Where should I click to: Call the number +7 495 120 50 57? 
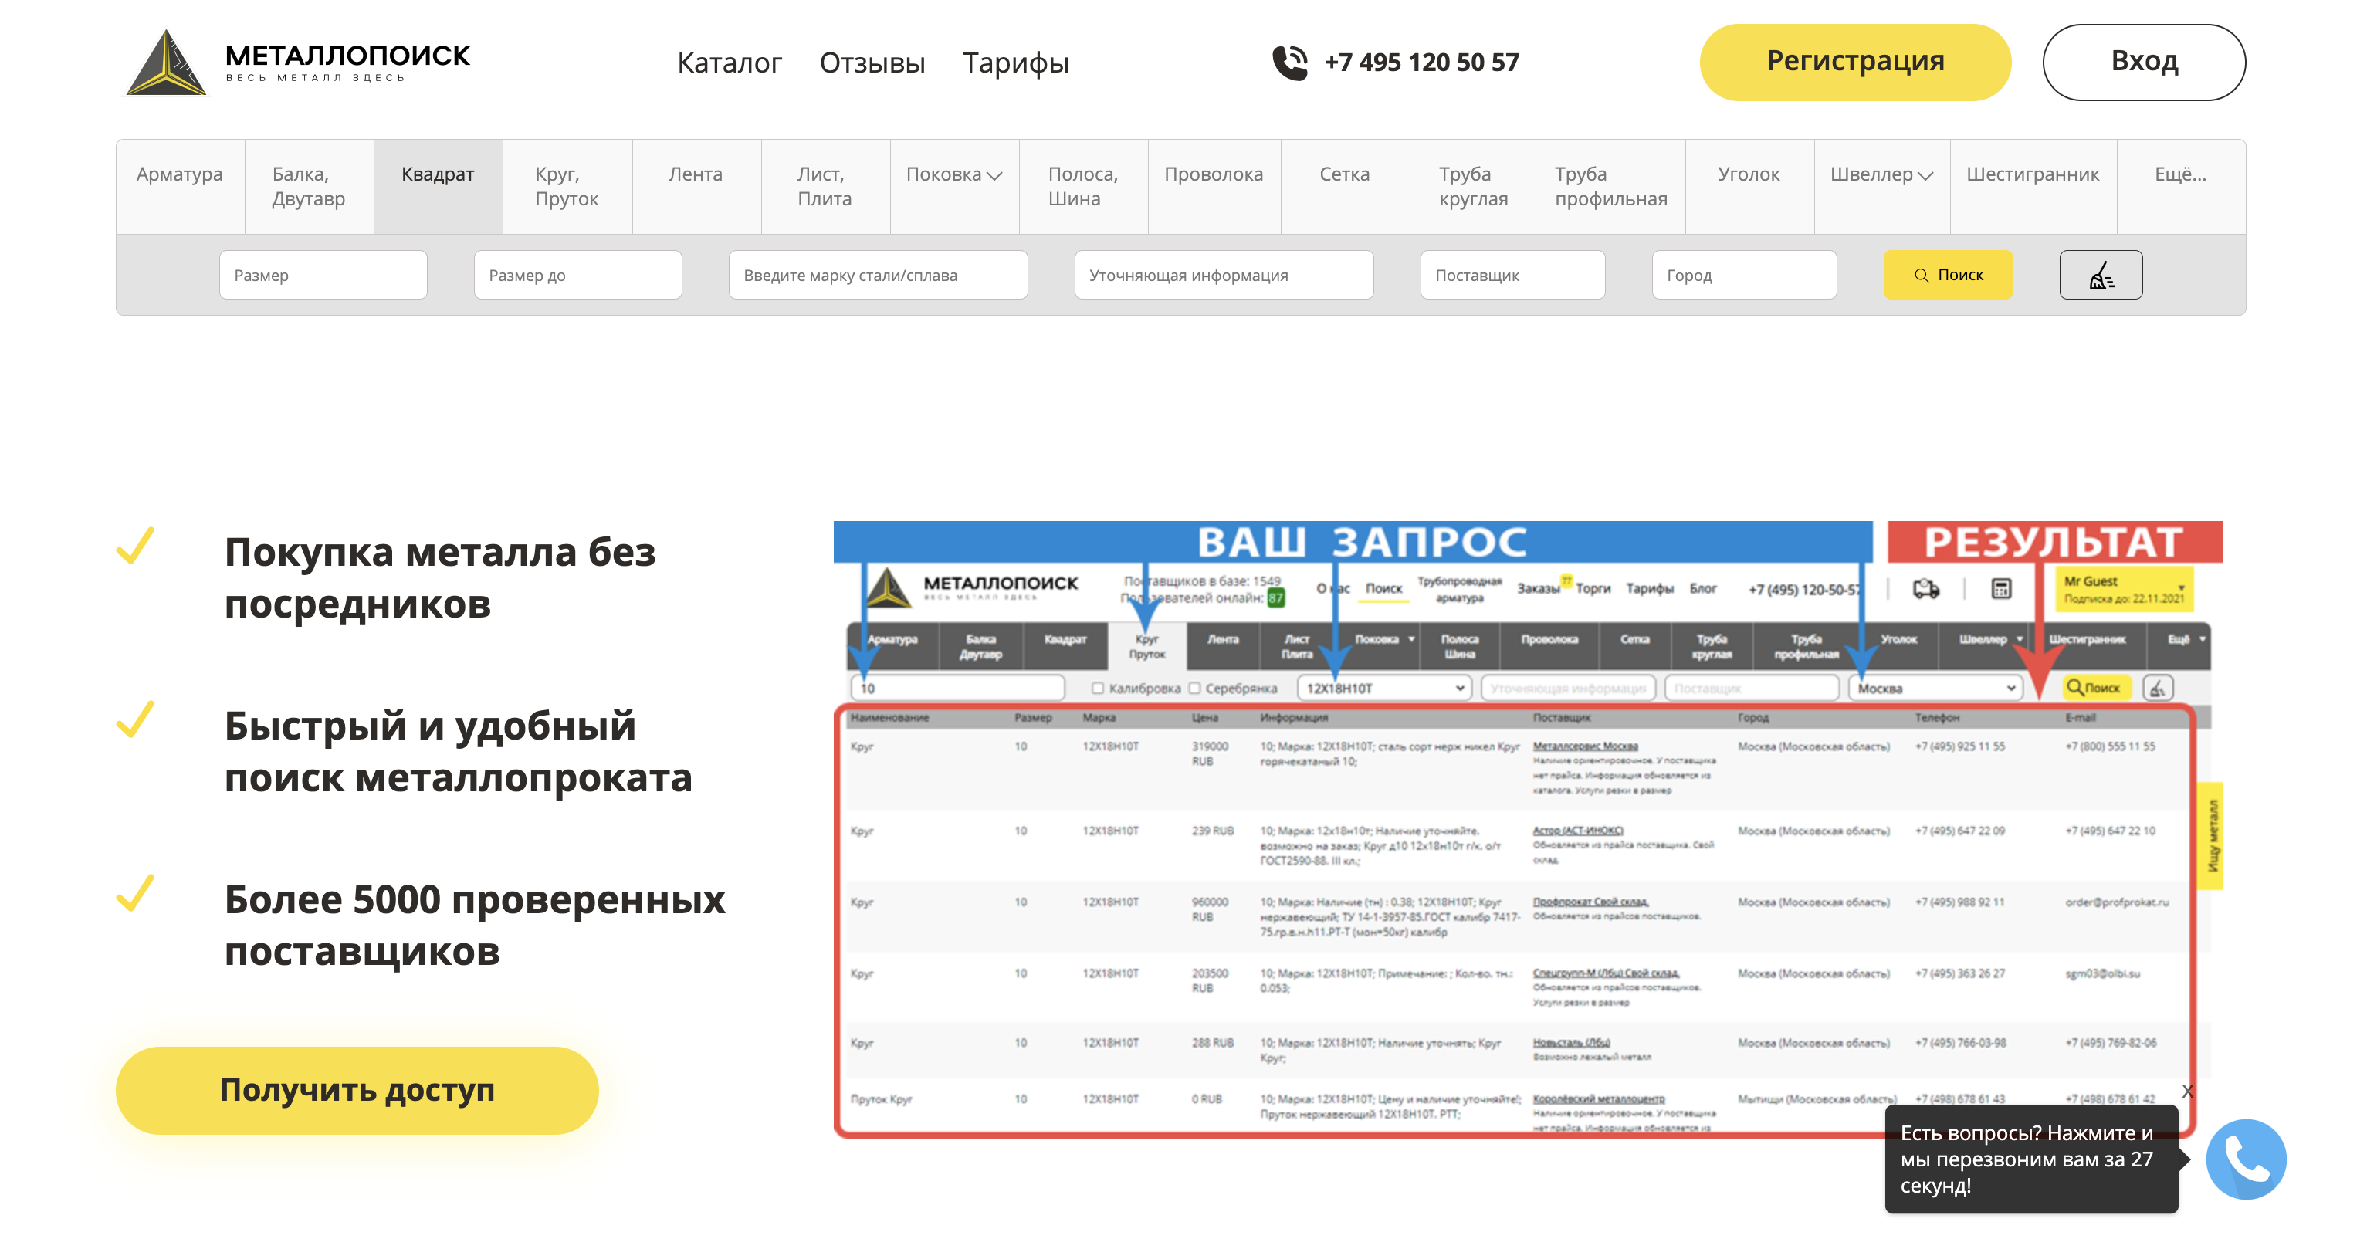pos(1421,63)
